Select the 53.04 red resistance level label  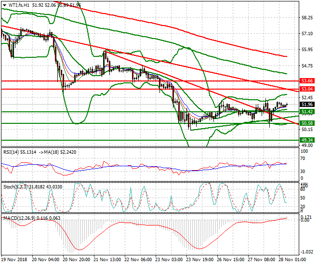[307, 89]
